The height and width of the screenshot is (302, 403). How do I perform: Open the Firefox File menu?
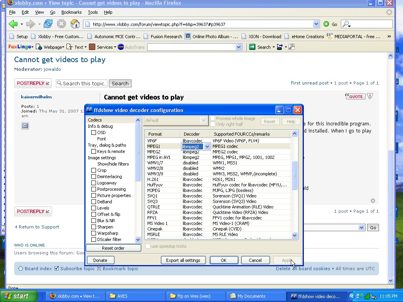(x=12, y=12)
